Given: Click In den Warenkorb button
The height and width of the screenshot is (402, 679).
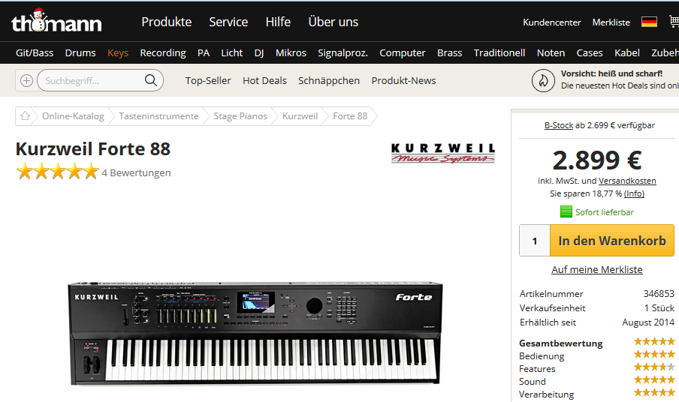Looking at the screenshot, I should pyautogui.click(x=612, y=240).
